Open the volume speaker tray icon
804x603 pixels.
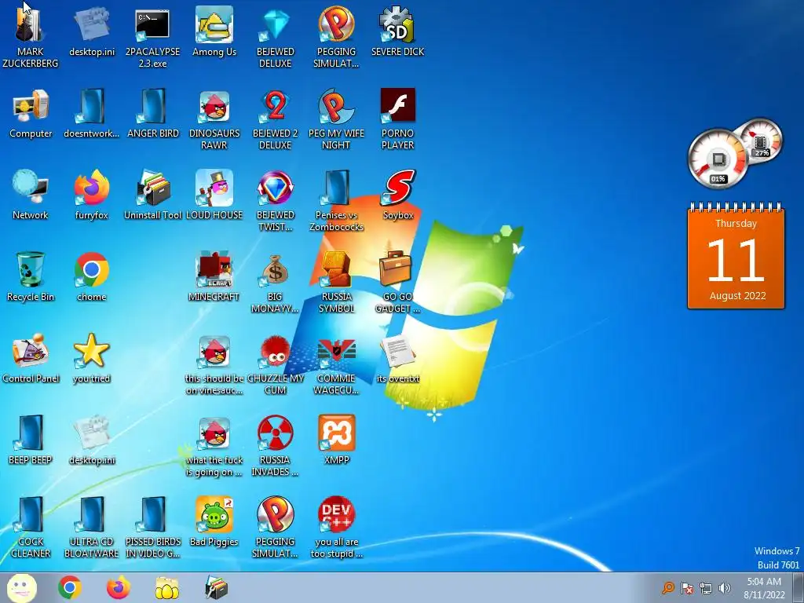coord(725,588)
